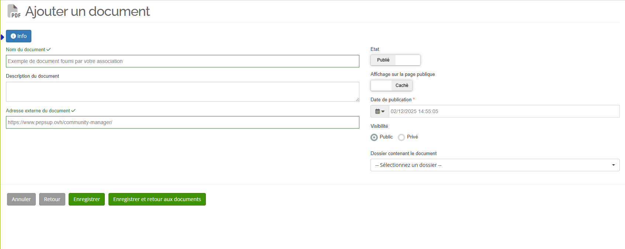
Task: Click the Date de publication text field
Action: (x=504, y=111)
